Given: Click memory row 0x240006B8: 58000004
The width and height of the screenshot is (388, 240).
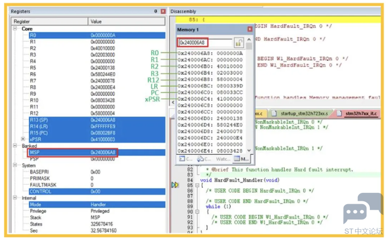Looking at the screenshot, I should [x=210, y=79].
